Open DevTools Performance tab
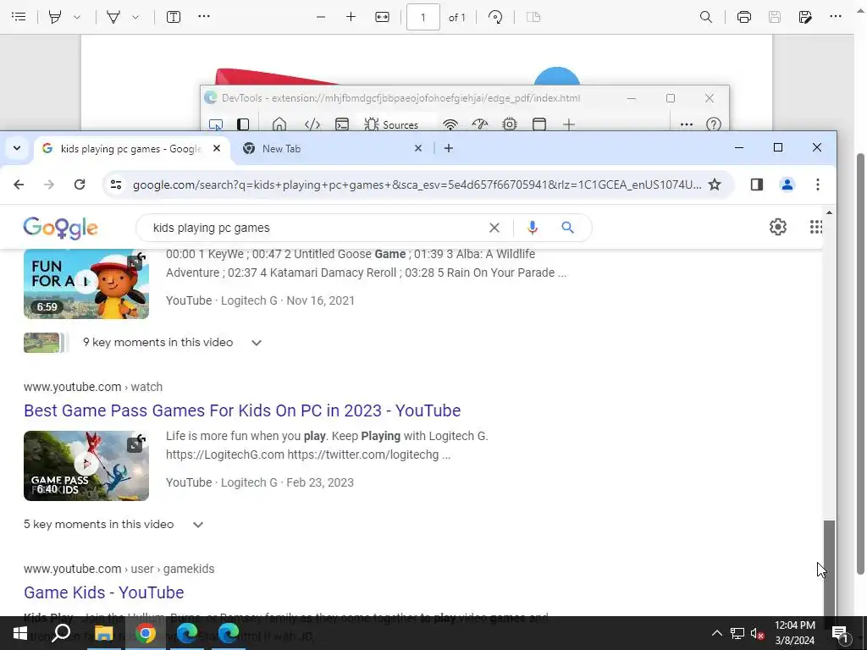The height and width of the screenshot is (650, 867). 480,124
